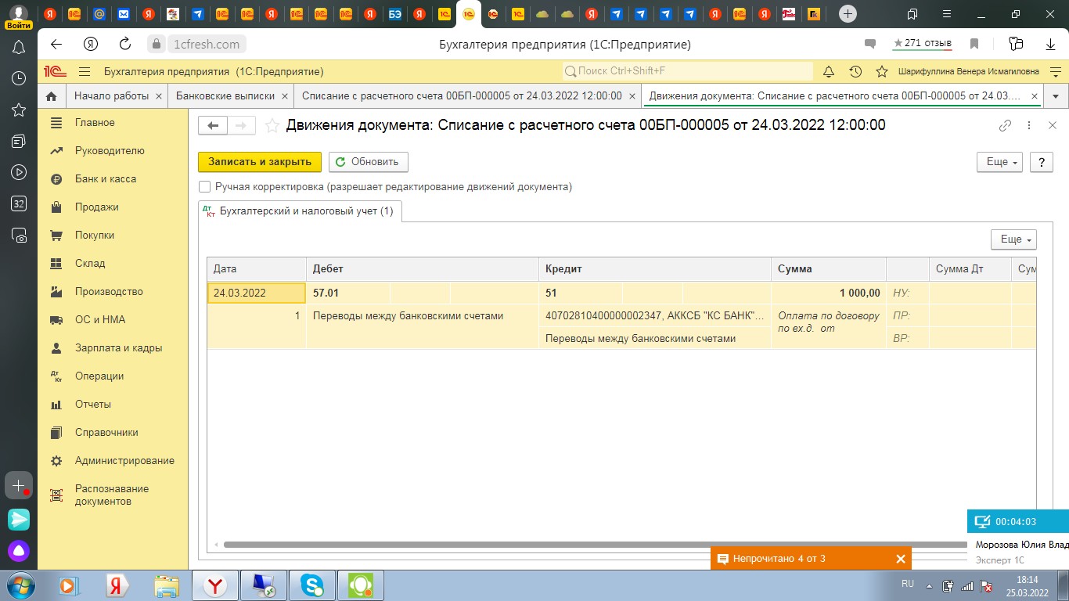
Task: Open the table's Еще dropdown
Action: 1013,239
